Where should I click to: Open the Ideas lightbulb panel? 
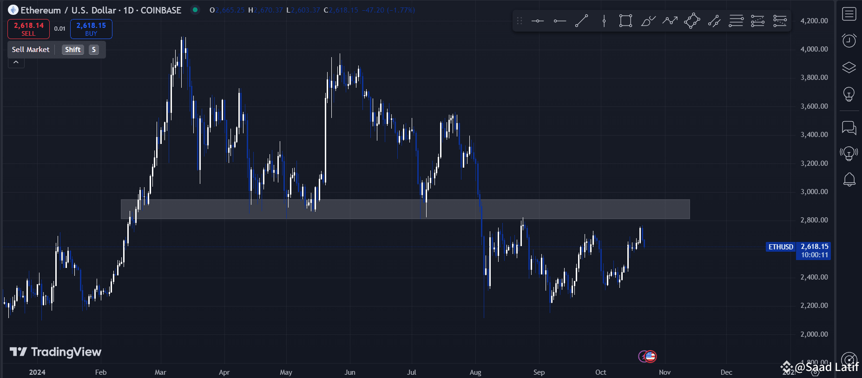[849, 94]
